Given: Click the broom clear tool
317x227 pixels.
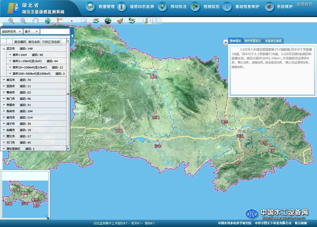Looking at the screenshot, I should 120,21.
